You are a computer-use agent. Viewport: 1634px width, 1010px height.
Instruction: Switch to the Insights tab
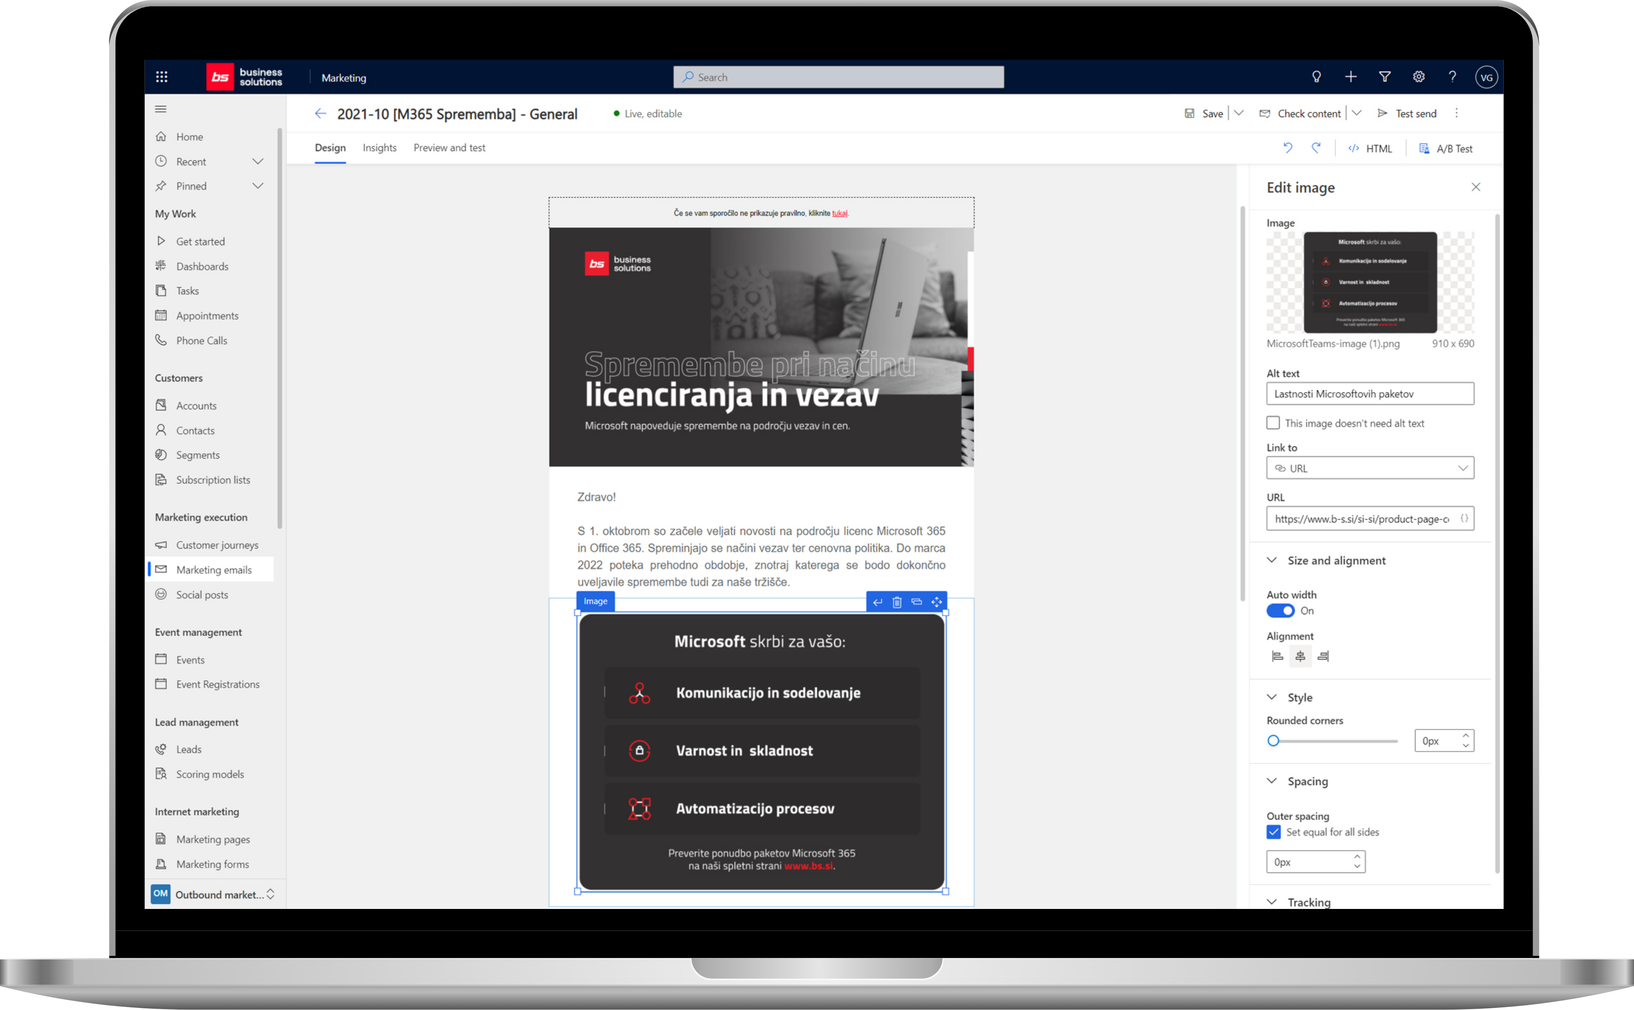379,147
